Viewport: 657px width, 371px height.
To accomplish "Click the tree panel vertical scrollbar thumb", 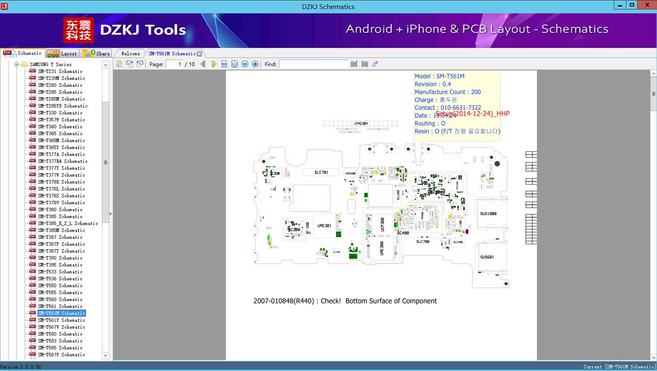I will pyautogui.click(x=105, y=162).
